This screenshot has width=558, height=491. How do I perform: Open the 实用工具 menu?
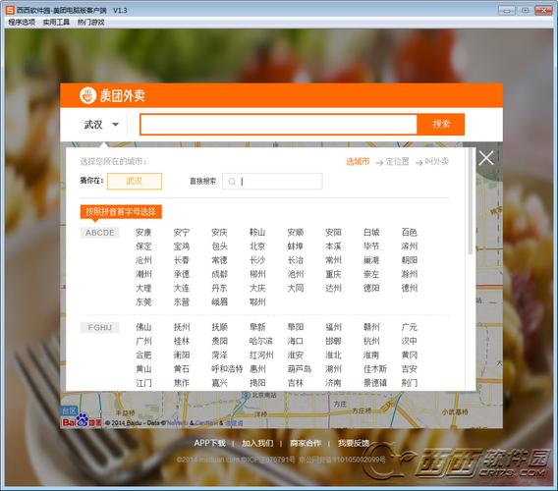click(56, 22)
